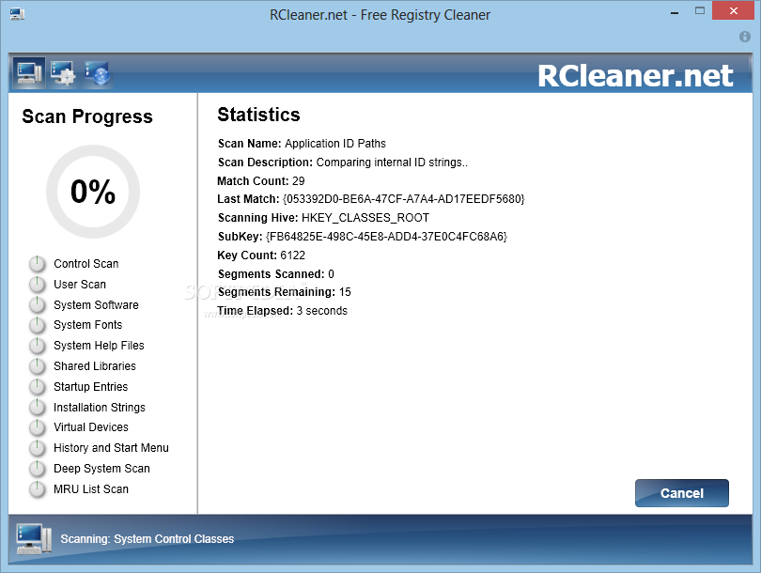Minimize the RCleaner window

675,11
